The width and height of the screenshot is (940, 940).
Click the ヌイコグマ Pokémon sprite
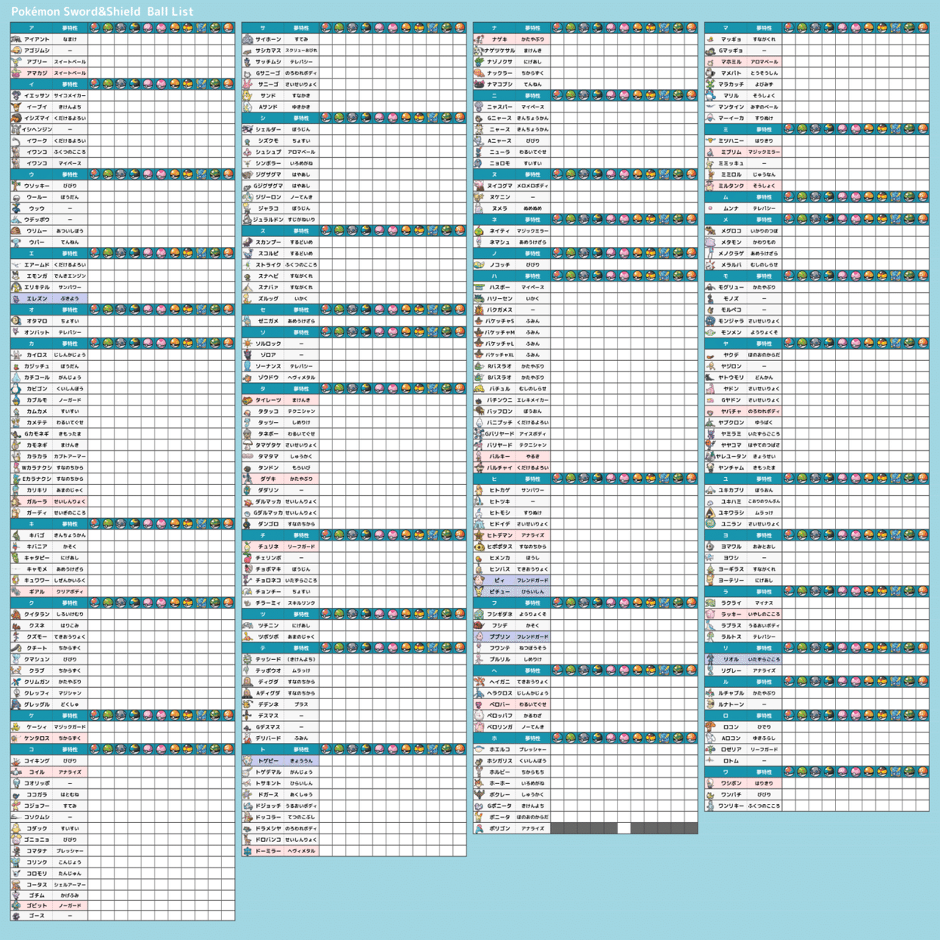click(479, 186)
